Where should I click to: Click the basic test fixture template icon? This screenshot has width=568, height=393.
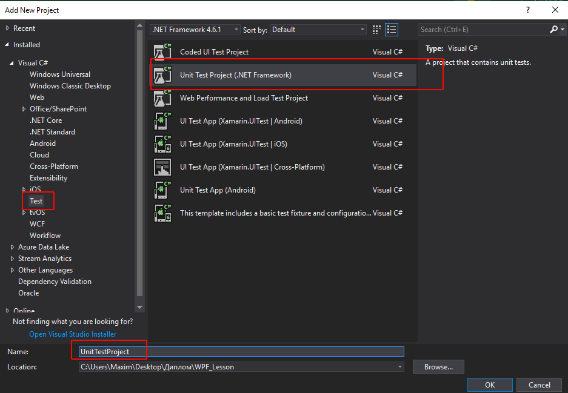tap(162, 213)
